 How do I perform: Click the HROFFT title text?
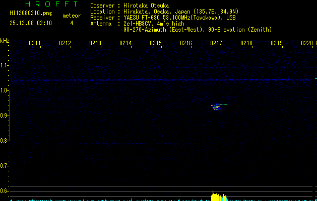[52, 4]
